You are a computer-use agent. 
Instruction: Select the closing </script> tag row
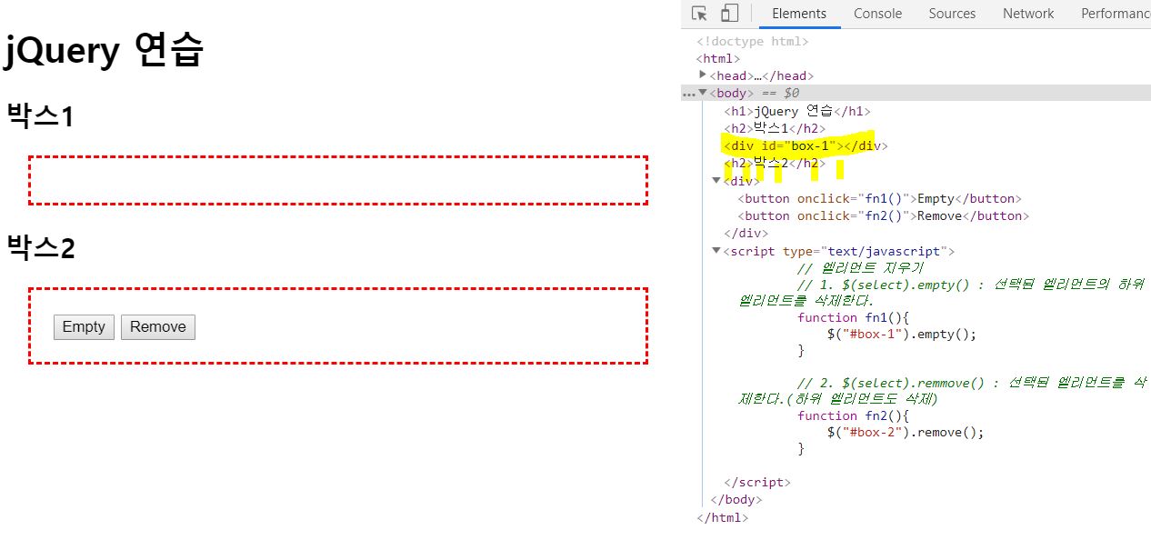point(757,483)
